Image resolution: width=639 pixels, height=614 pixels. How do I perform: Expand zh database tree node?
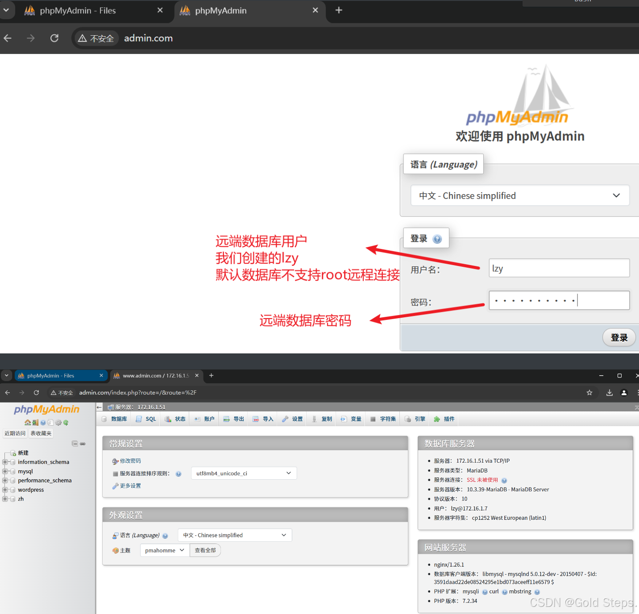[5, 499]
